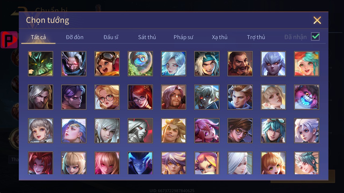Image resolution: width=344 pixels, height=193 pixels.
Task: Select the brown-haired man with round glasses
Action: click(240, 131)
